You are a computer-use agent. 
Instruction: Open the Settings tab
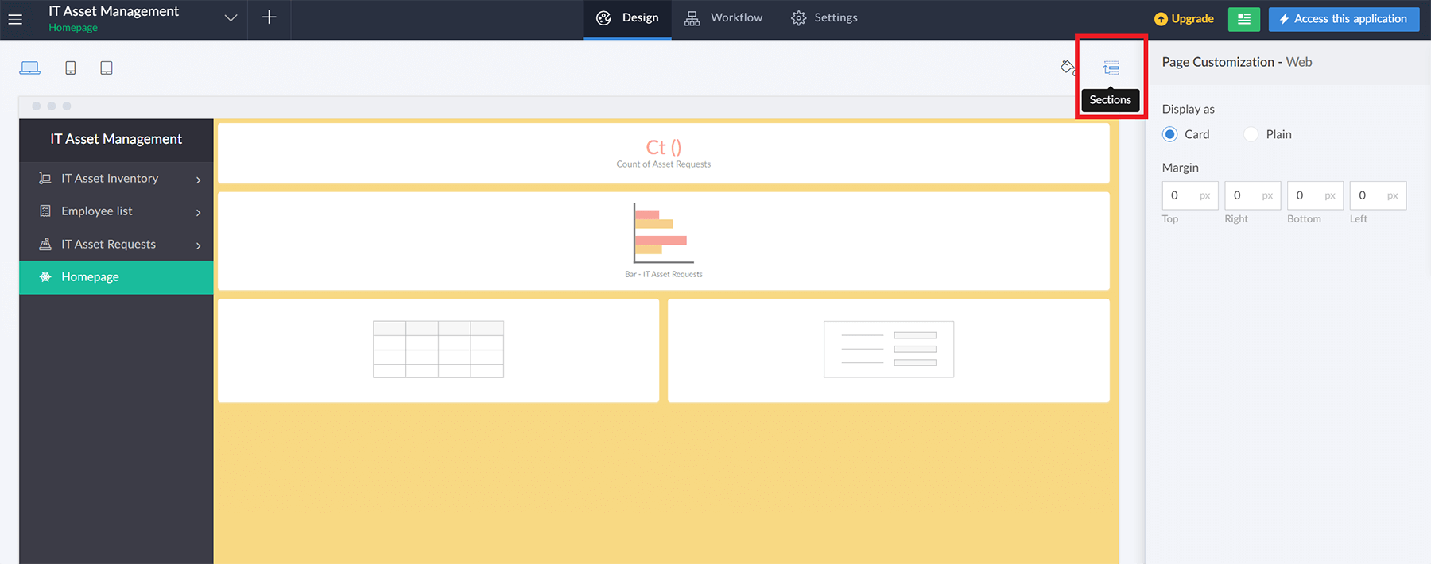click(824, 18)
